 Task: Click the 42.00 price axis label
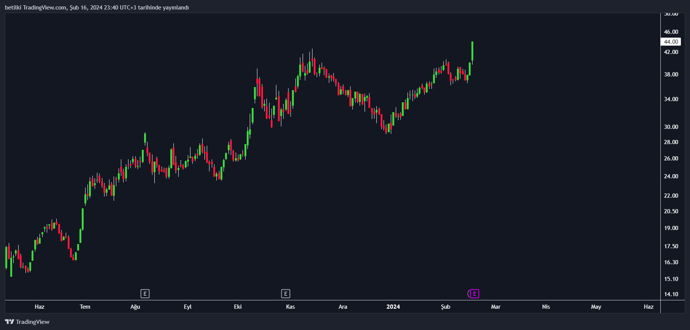[671, 52]
